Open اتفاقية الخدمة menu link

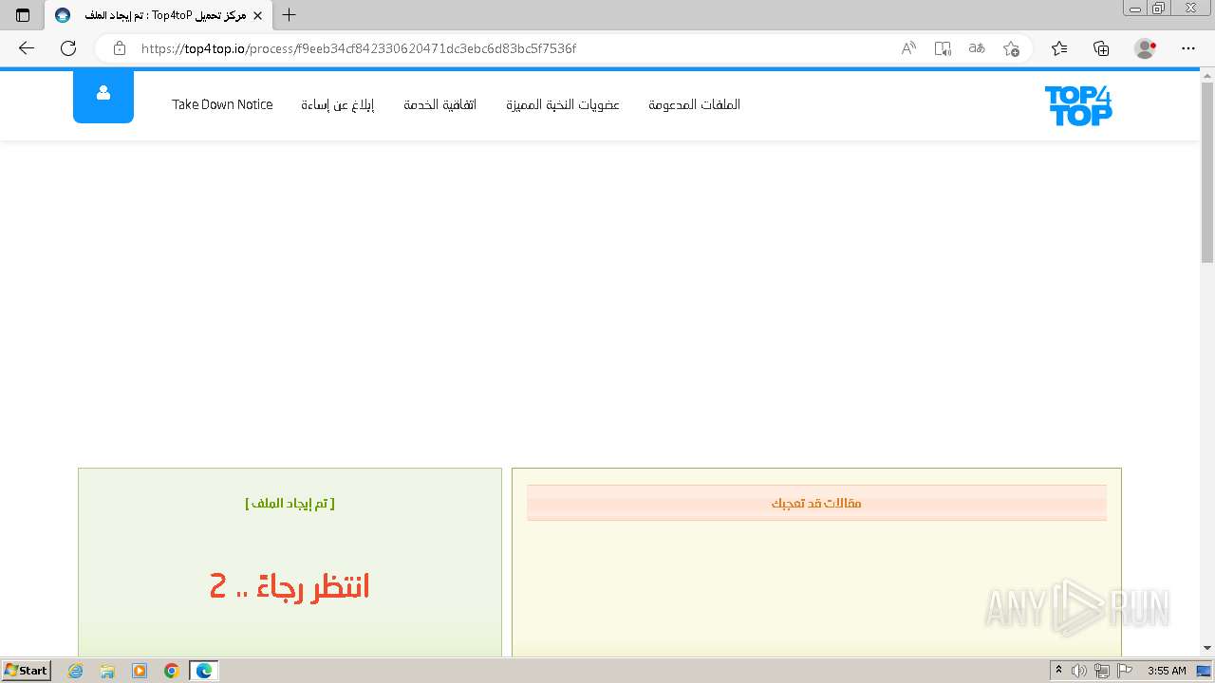click(440, 104)
